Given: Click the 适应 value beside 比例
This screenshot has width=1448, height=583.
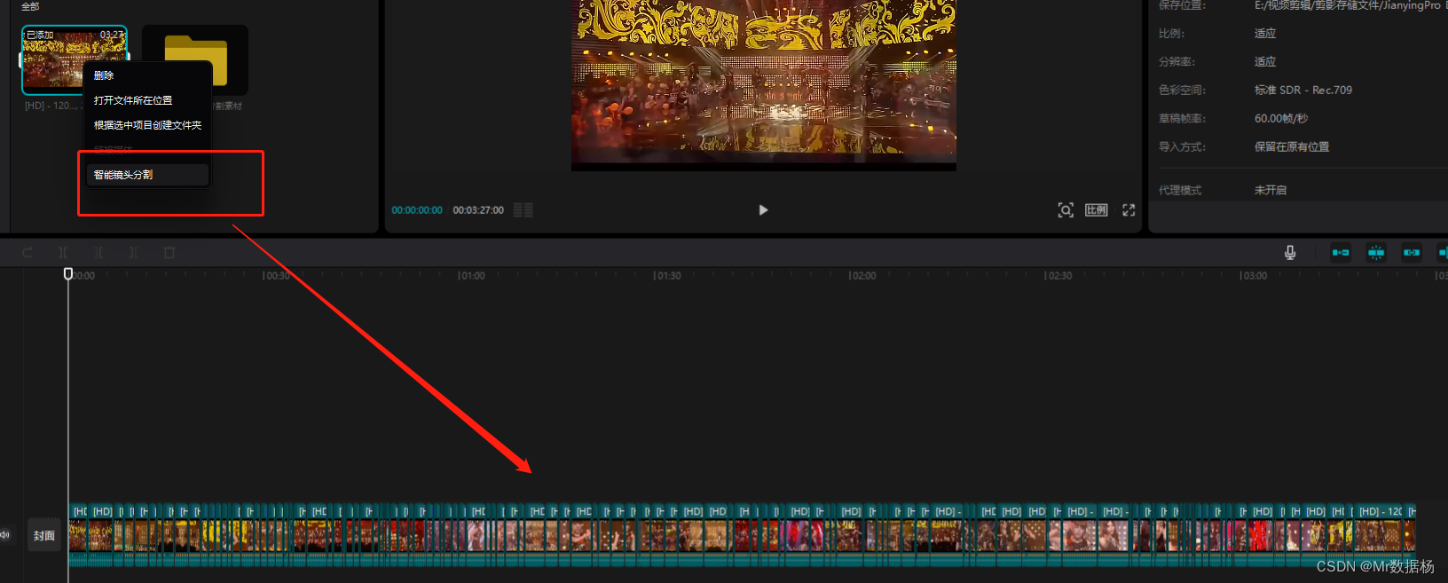Looking at the screenshot, I should 1265,33.
